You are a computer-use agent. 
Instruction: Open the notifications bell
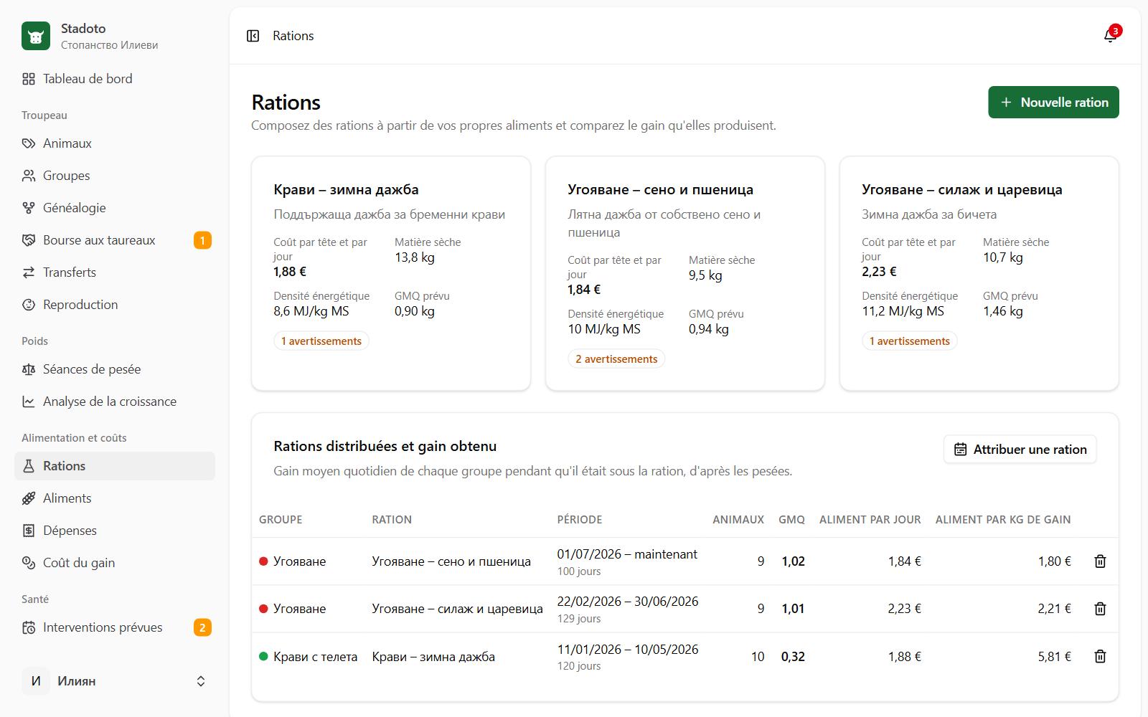tap(1110, 36)
